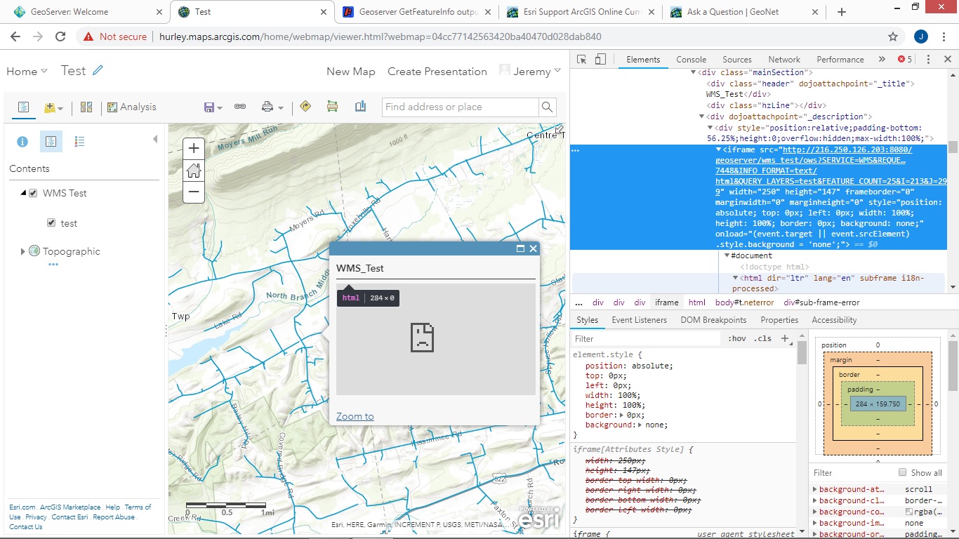Reload the page
The width and height of the screenshot is (959, 539).
(x=60, y=36)
